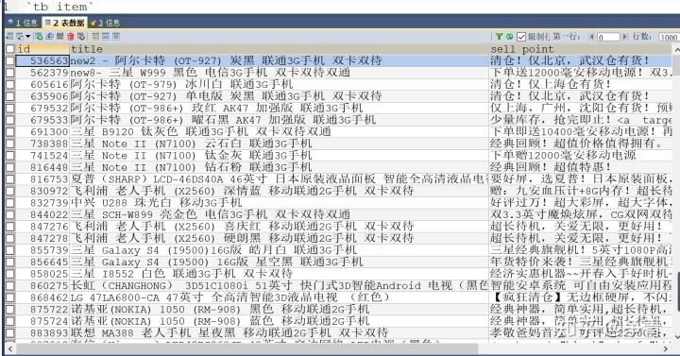This screenshot has height=356, width=680.
Task: Insert a new row with the green plus icon
Action: coord(39,37)
